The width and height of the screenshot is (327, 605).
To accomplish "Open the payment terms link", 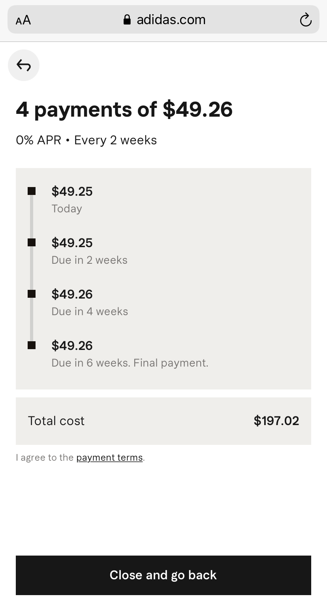I will [109, 458].
